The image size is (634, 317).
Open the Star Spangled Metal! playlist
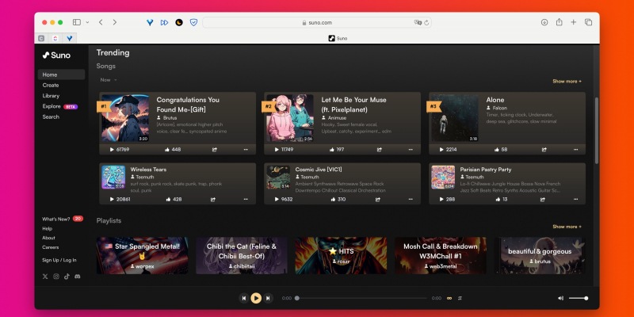tap(142, 255)
